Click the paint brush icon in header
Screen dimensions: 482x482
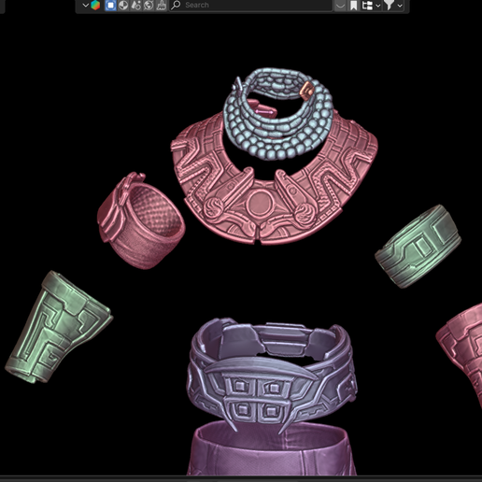point(161,6)
